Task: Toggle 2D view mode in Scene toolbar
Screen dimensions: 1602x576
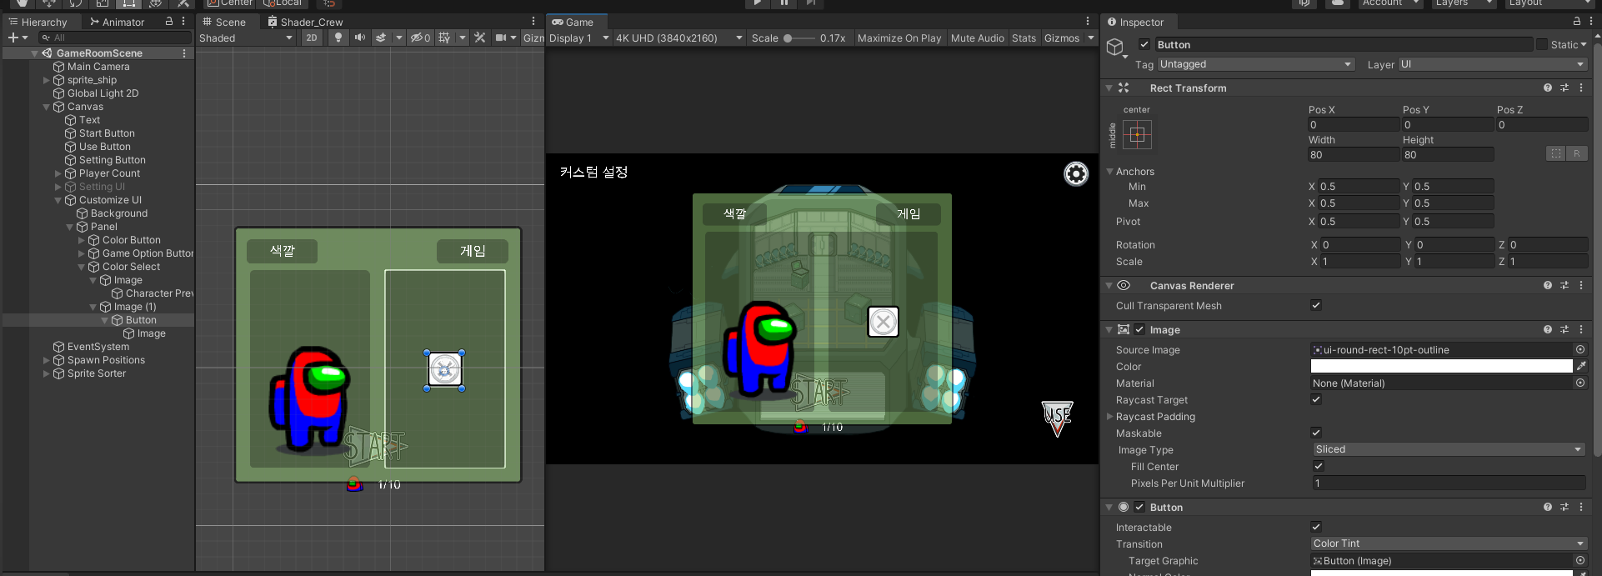Action: pos(312,38)
